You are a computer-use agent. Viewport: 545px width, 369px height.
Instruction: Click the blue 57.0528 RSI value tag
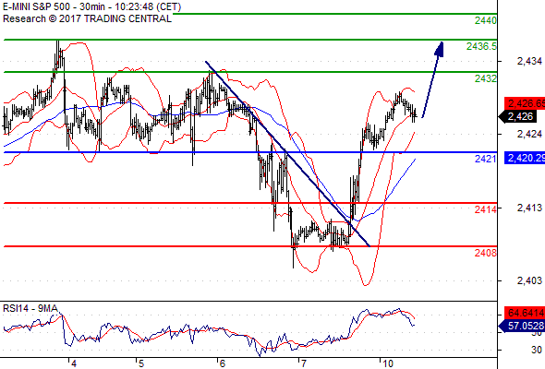522,326
